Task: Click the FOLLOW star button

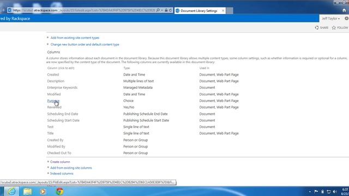Action: (x=340, y=28)
